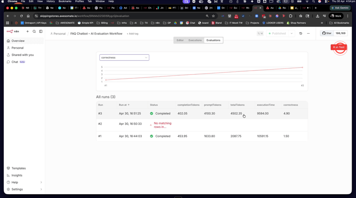Switch to the Editor tab

180,40
